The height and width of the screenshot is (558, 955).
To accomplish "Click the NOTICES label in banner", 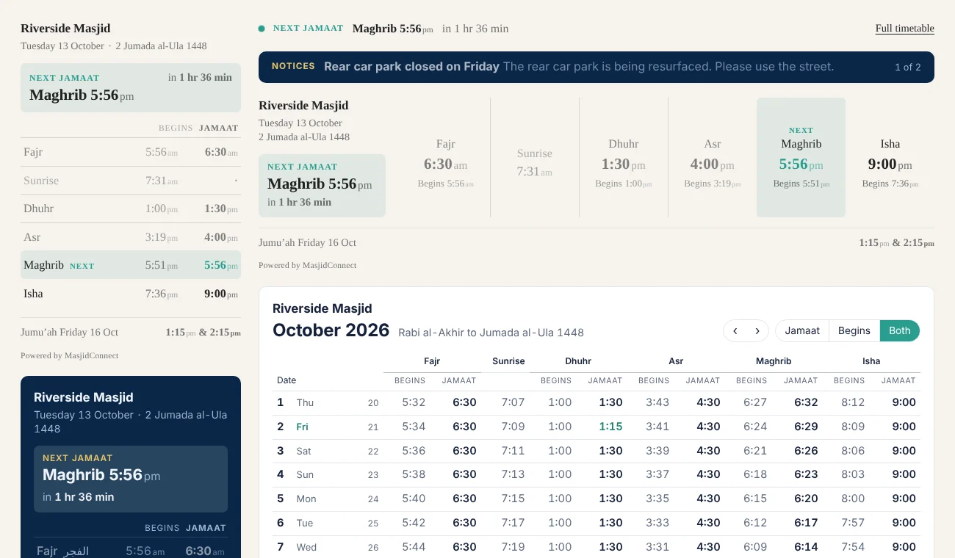I will 293,66.
